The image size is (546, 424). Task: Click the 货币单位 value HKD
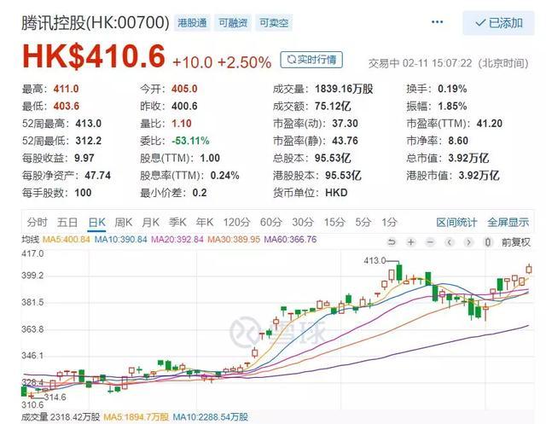pos(336,193)
